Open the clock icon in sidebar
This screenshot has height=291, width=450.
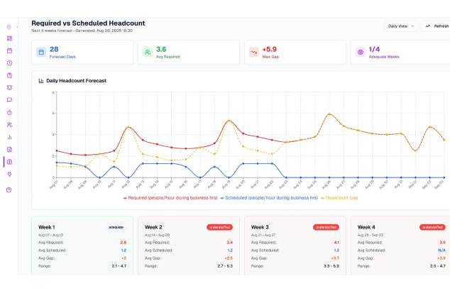(9, 63)
